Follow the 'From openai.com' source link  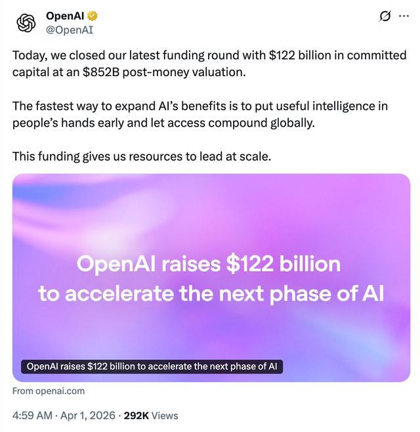pyautogui.click(x=49, y=391)
